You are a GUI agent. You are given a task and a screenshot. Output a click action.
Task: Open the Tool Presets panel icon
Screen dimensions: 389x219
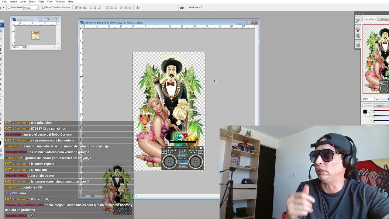click(x=358, y=20)
